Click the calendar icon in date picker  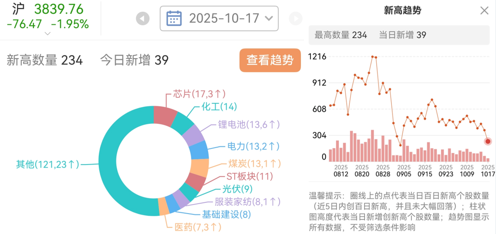174,18
